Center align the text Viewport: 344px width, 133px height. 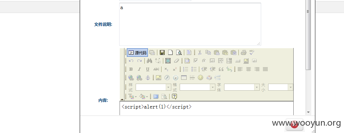[249, 69]
